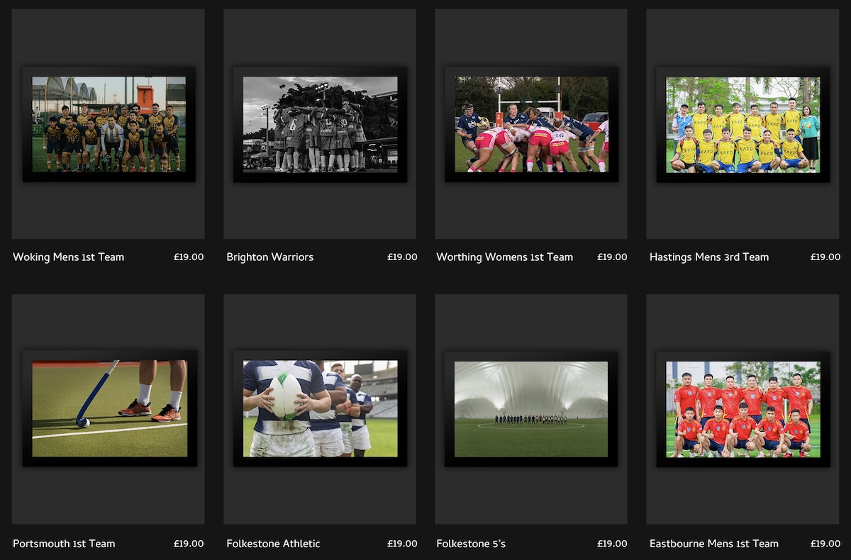851x560 pixels.
Task: Select the 'Hastings Mens 3rd Team' title
Action: pyautogui.click(x=709, y=257)
